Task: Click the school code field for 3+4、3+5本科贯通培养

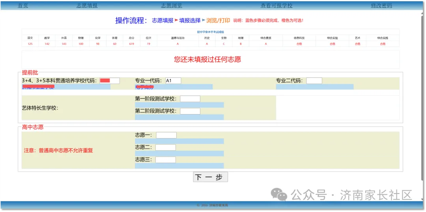Action: click(x=110, y=81)
